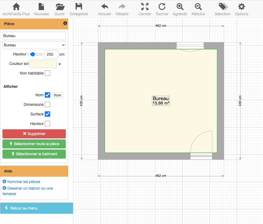Zoom out using Réduire icon
Image resolution: width=263 pixels, height=224 pixels.
[198, 7]
